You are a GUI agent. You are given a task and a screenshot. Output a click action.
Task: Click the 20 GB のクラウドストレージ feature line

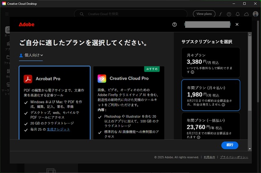tap(52, 124)
